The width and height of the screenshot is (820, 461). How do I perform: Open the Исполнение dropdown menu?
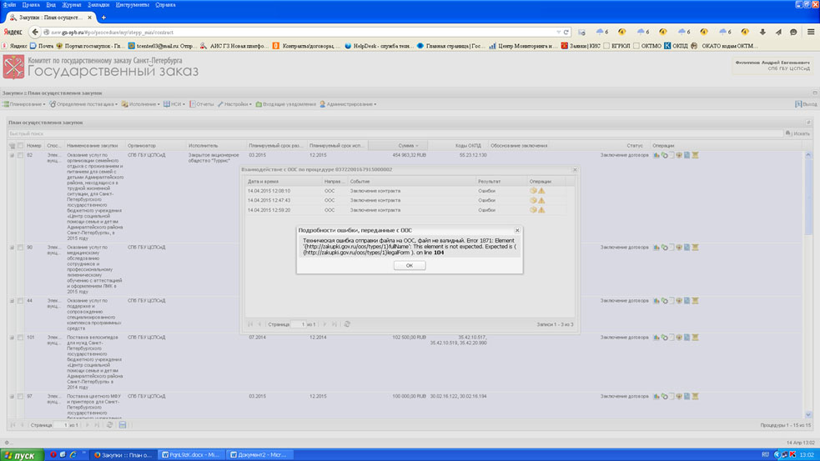coord(141,104)
